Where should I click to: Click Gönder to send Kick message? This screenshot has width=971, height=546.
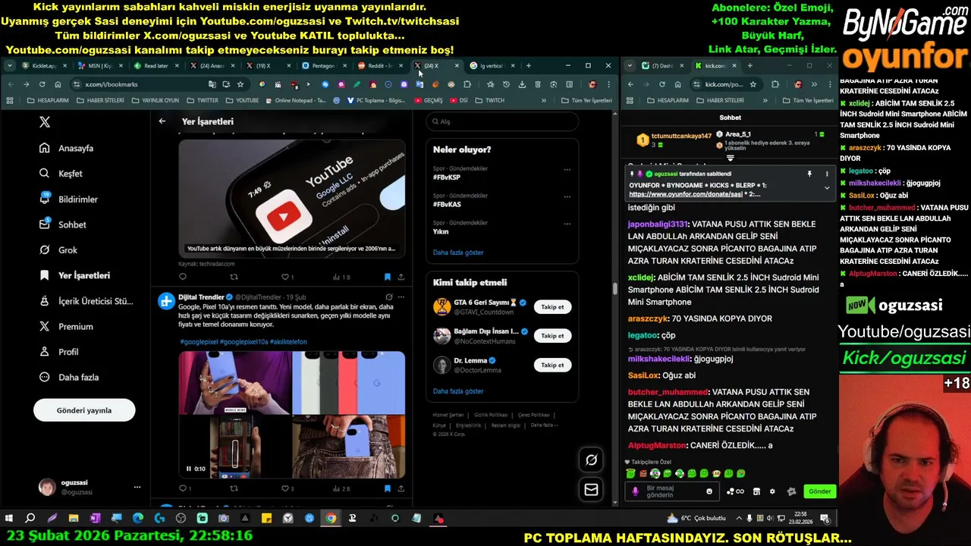tap(819, 491)
